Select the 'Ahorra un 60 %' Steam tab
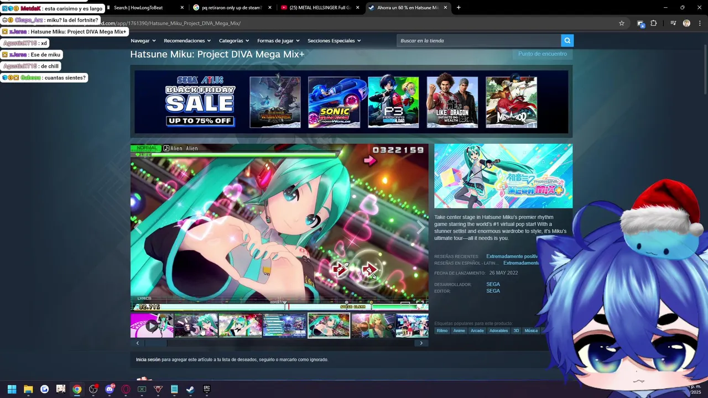Image resolution: width=708 pixels, height=398 pixels. point(407,8)
